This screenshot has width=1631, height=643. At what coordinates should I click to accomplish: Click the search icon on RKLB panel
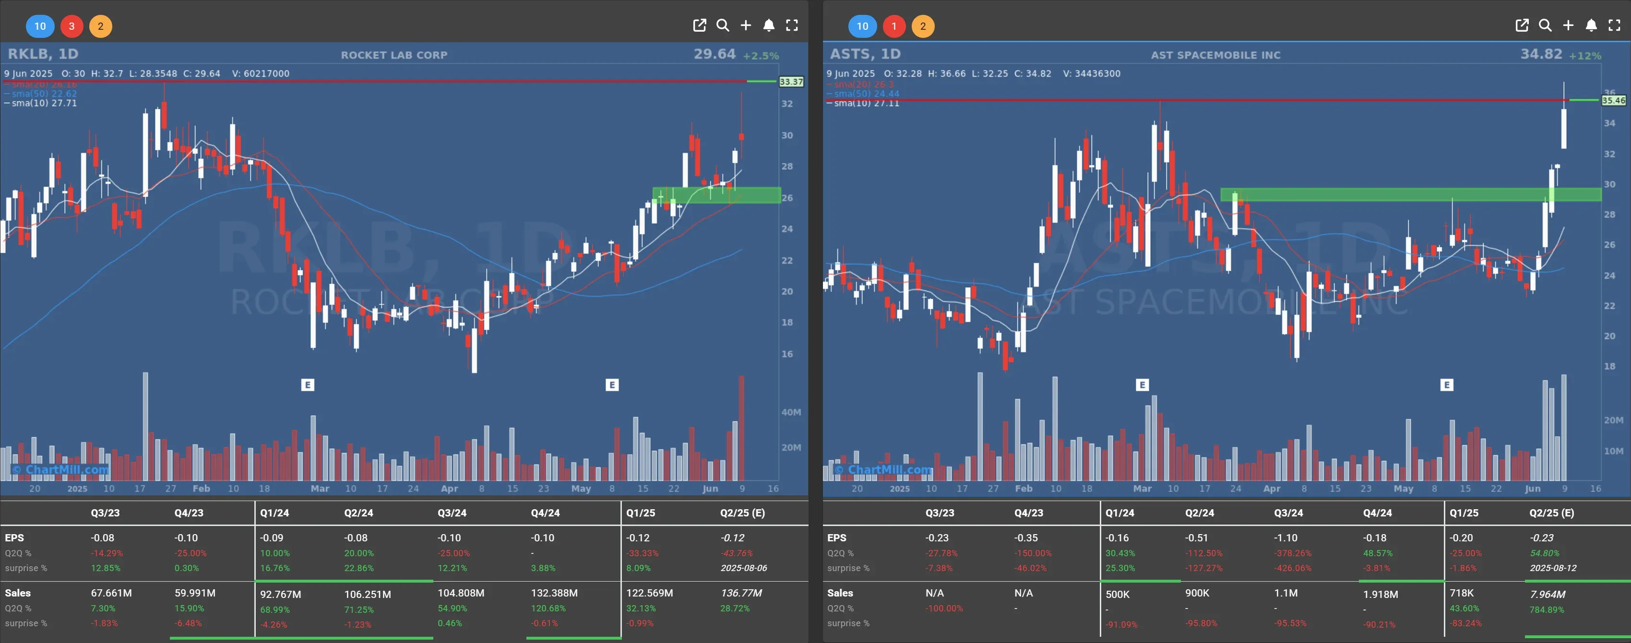click(x=723, y=25)
